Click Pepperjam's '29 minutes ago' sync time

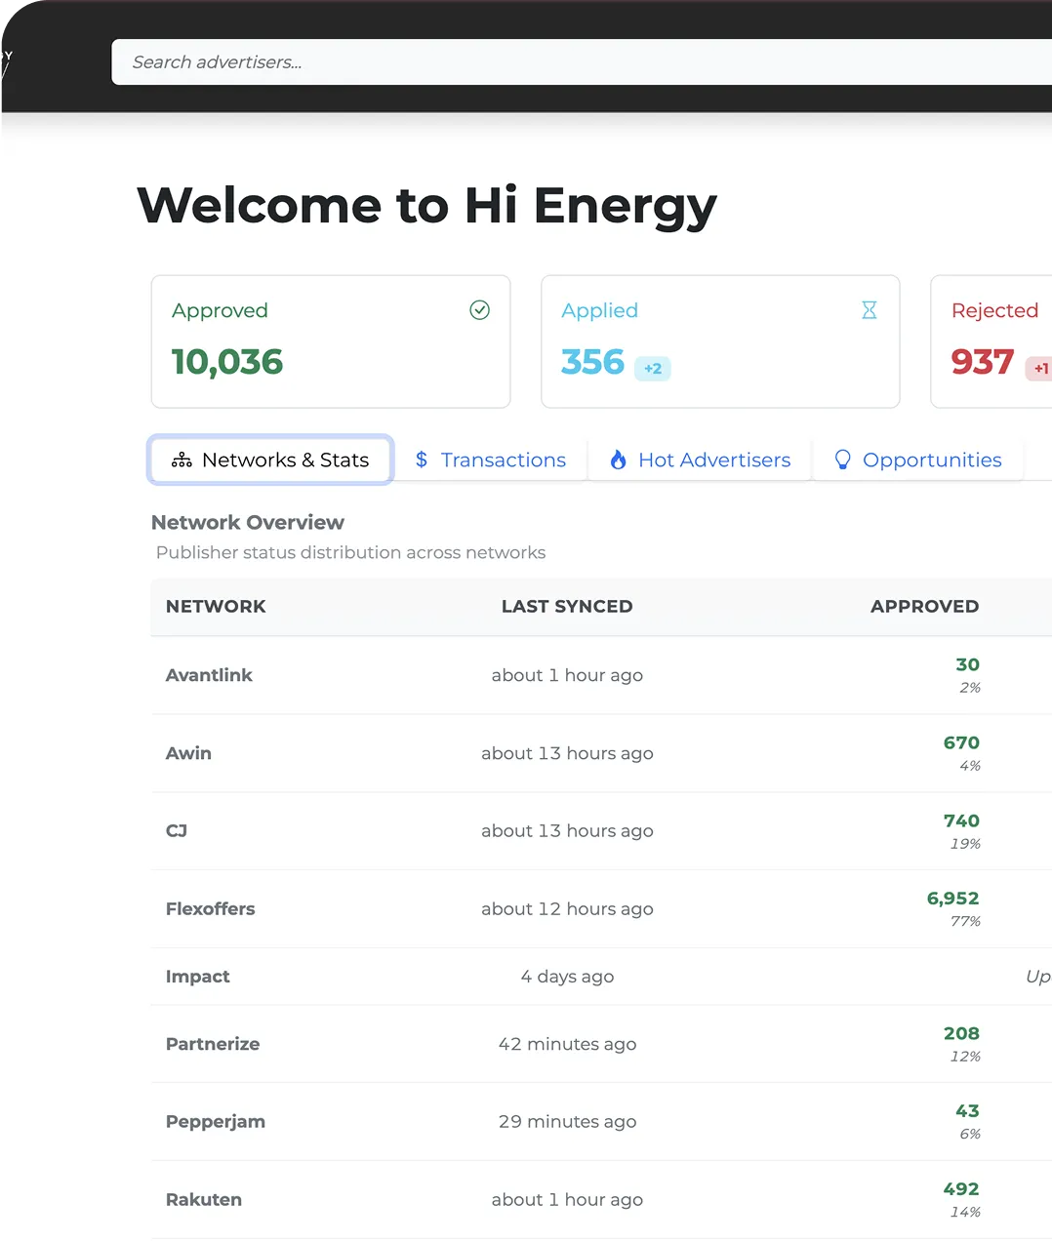pyautogui.click(x=567, y=1122)
